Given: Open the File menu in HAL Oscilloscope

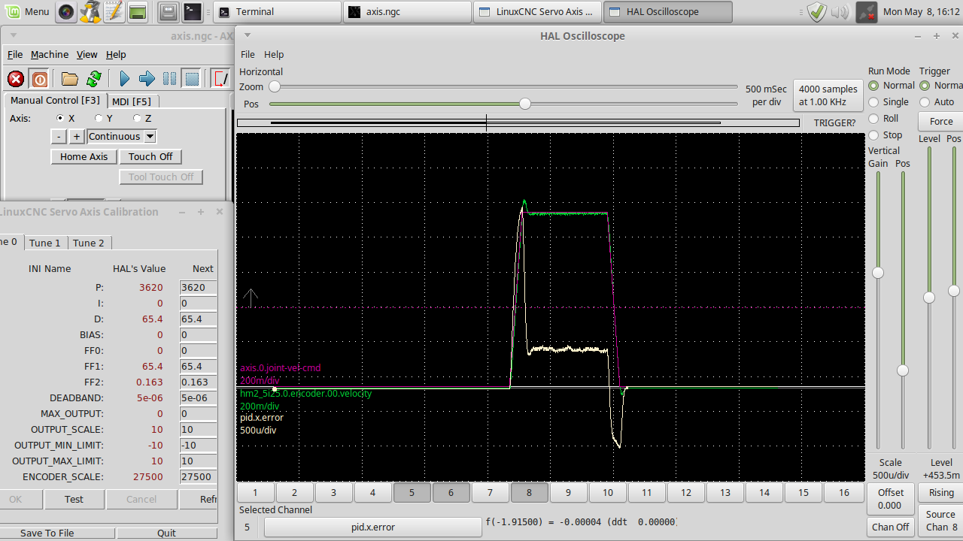Looking at the screenshot, I should [x=248, y=55].
